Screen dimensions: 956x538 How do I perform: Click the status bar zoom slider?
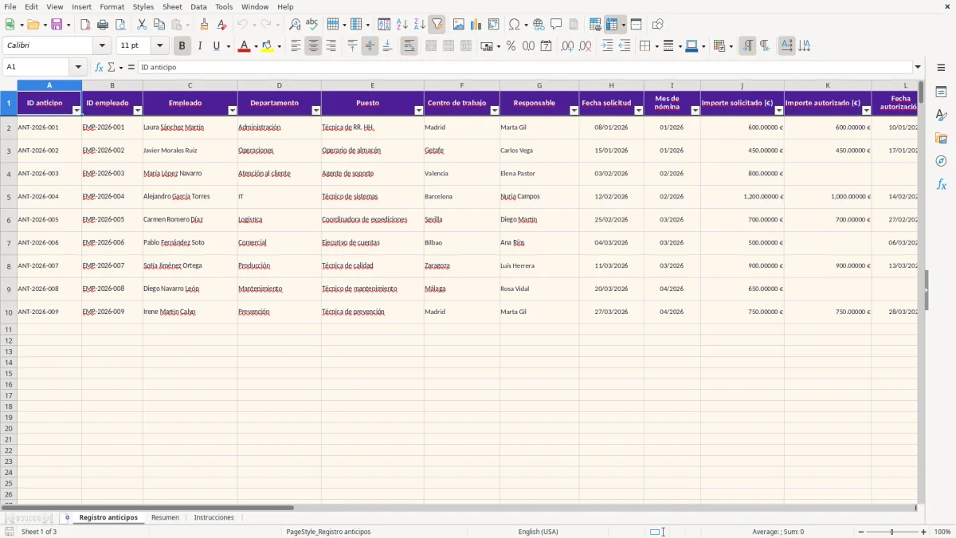(x=891, y=532)
